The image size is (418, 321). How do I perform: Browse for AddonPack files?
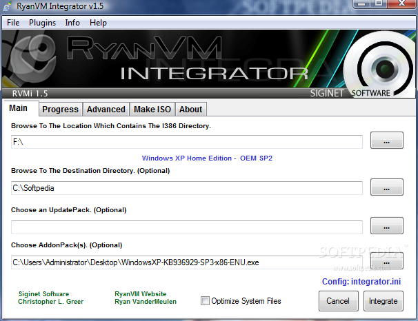(386, 261)
